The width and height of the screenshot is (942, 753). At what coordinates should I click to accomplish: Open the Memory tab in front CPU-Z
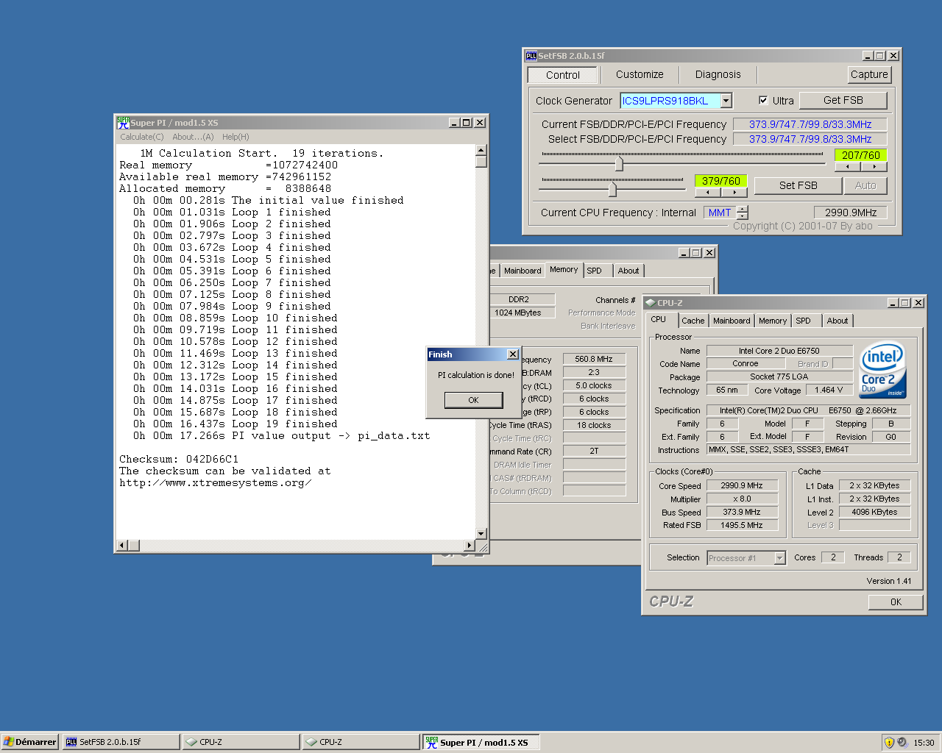pyautogui.click(x=773, y=321)
